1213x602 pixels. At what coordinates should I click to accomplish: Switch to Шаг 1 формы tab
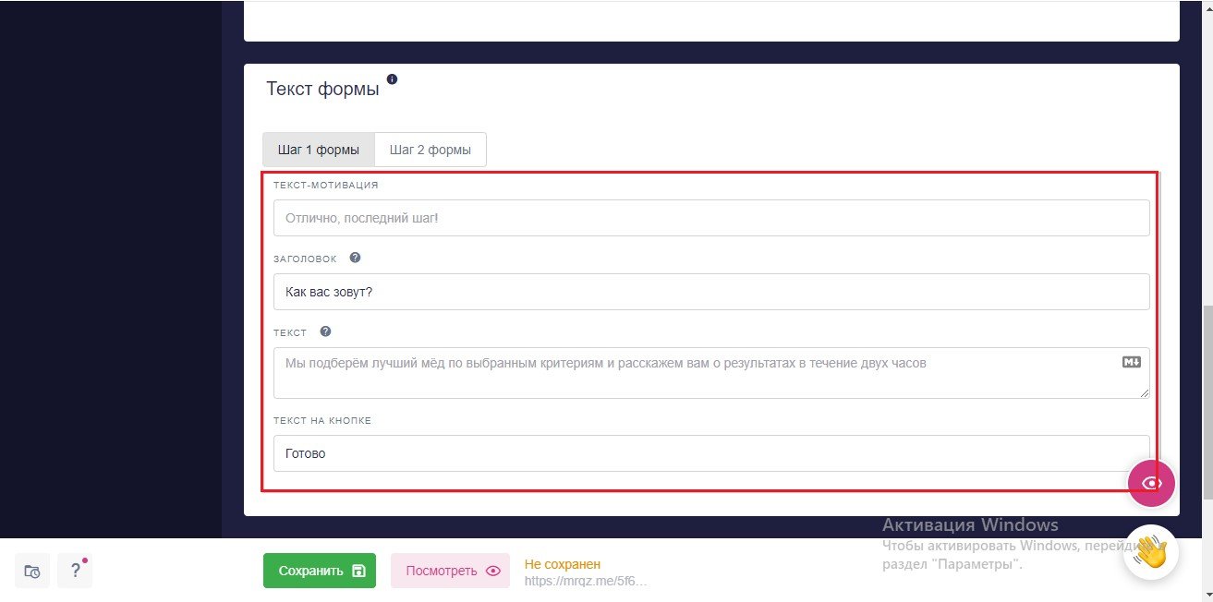319,150
